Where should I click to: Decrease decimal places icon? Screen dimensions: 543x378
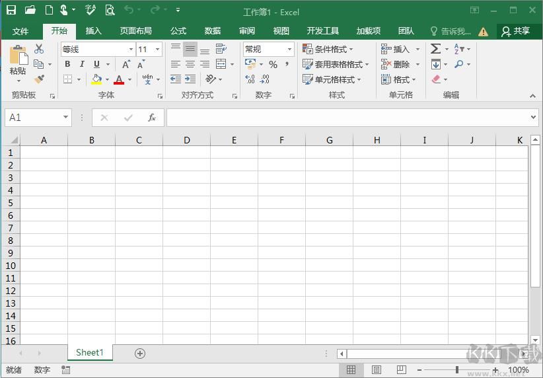tap(265, 79)
